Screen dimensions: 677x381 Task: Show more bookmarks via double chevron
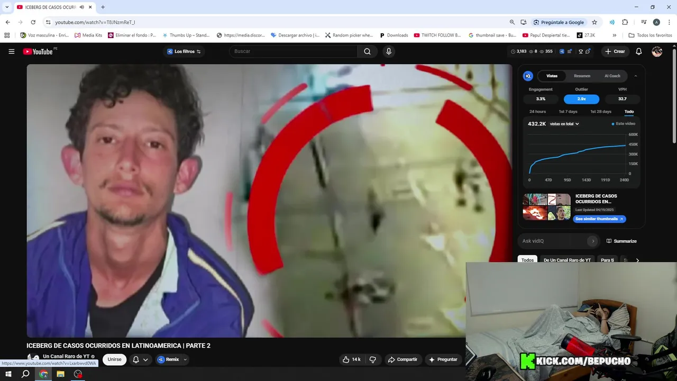pyautogui.click(x=614, y=35)
